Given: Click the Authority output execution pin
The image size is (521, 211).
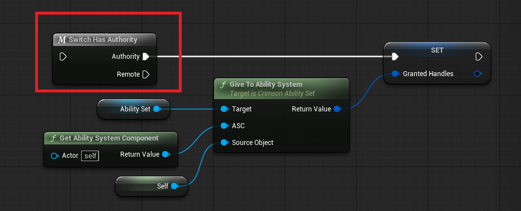Looking at the screenshot, I should click(146, 57).
